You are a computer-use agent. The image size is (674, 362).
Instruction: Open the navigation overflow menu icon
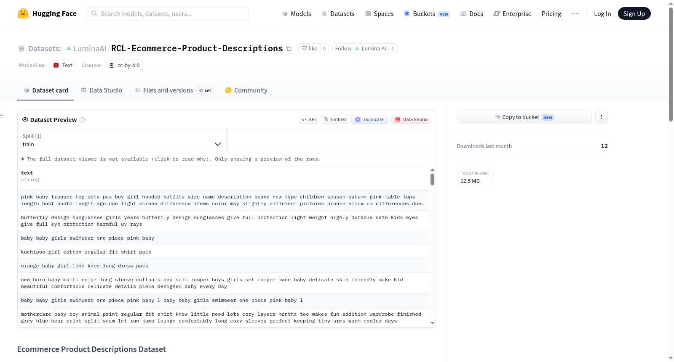coord(575,13)
